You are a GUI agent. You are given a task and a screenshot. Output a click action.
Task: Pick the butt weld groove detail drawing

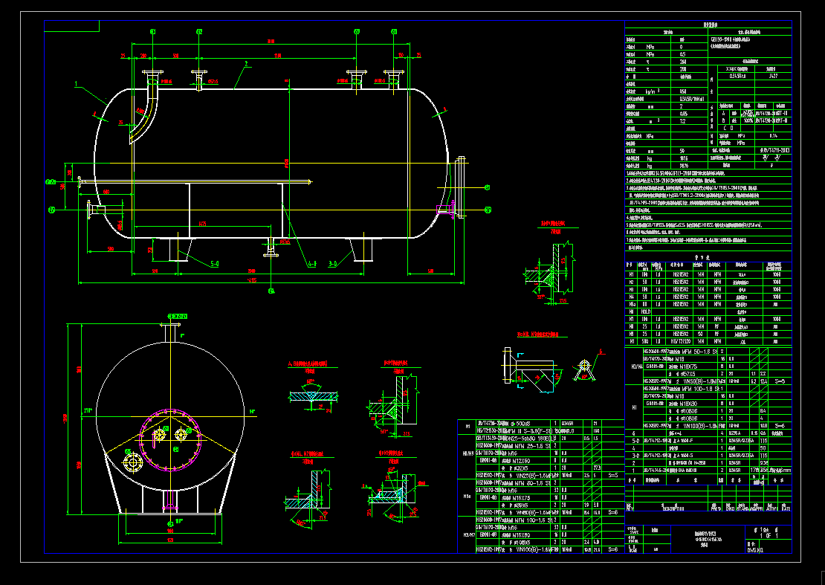313,397
